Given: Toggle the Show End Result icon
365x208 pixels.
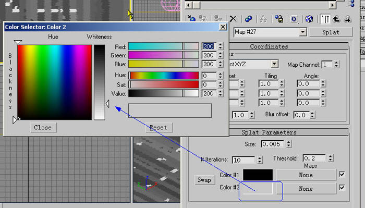Looking at the screenshot, I should (325, 19).
